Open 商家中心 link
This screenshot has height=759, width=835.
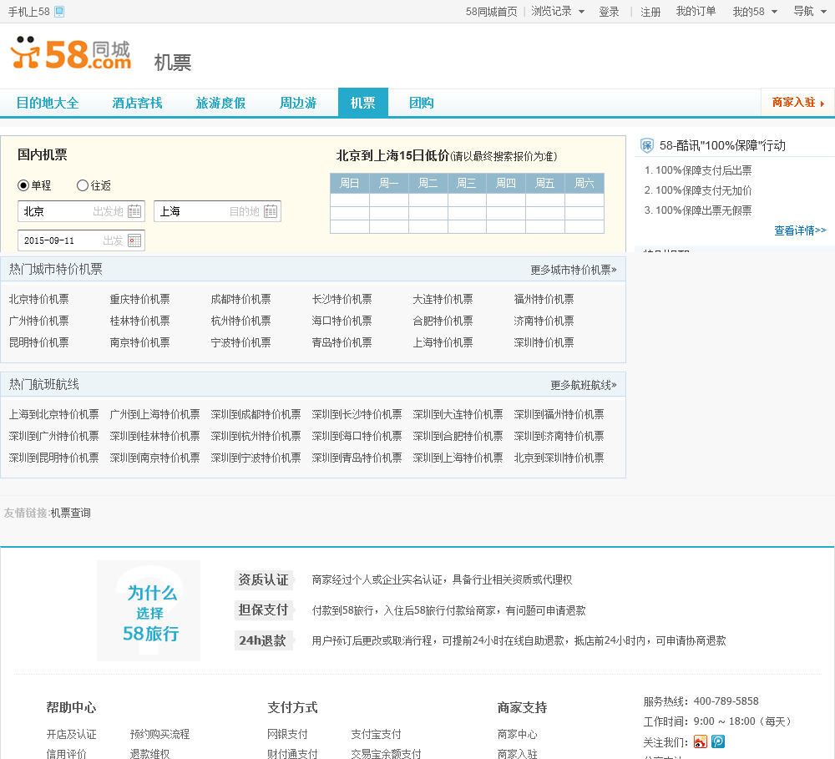pos(517,735)
